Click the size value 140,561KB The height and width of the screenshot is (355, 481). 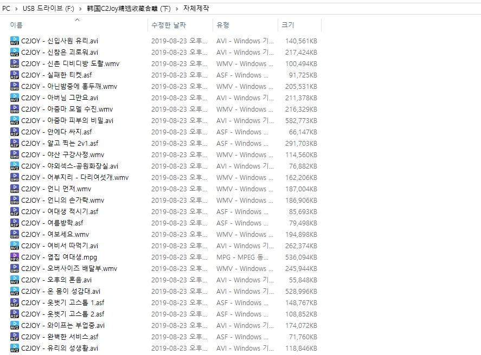[x=302, y=41]
